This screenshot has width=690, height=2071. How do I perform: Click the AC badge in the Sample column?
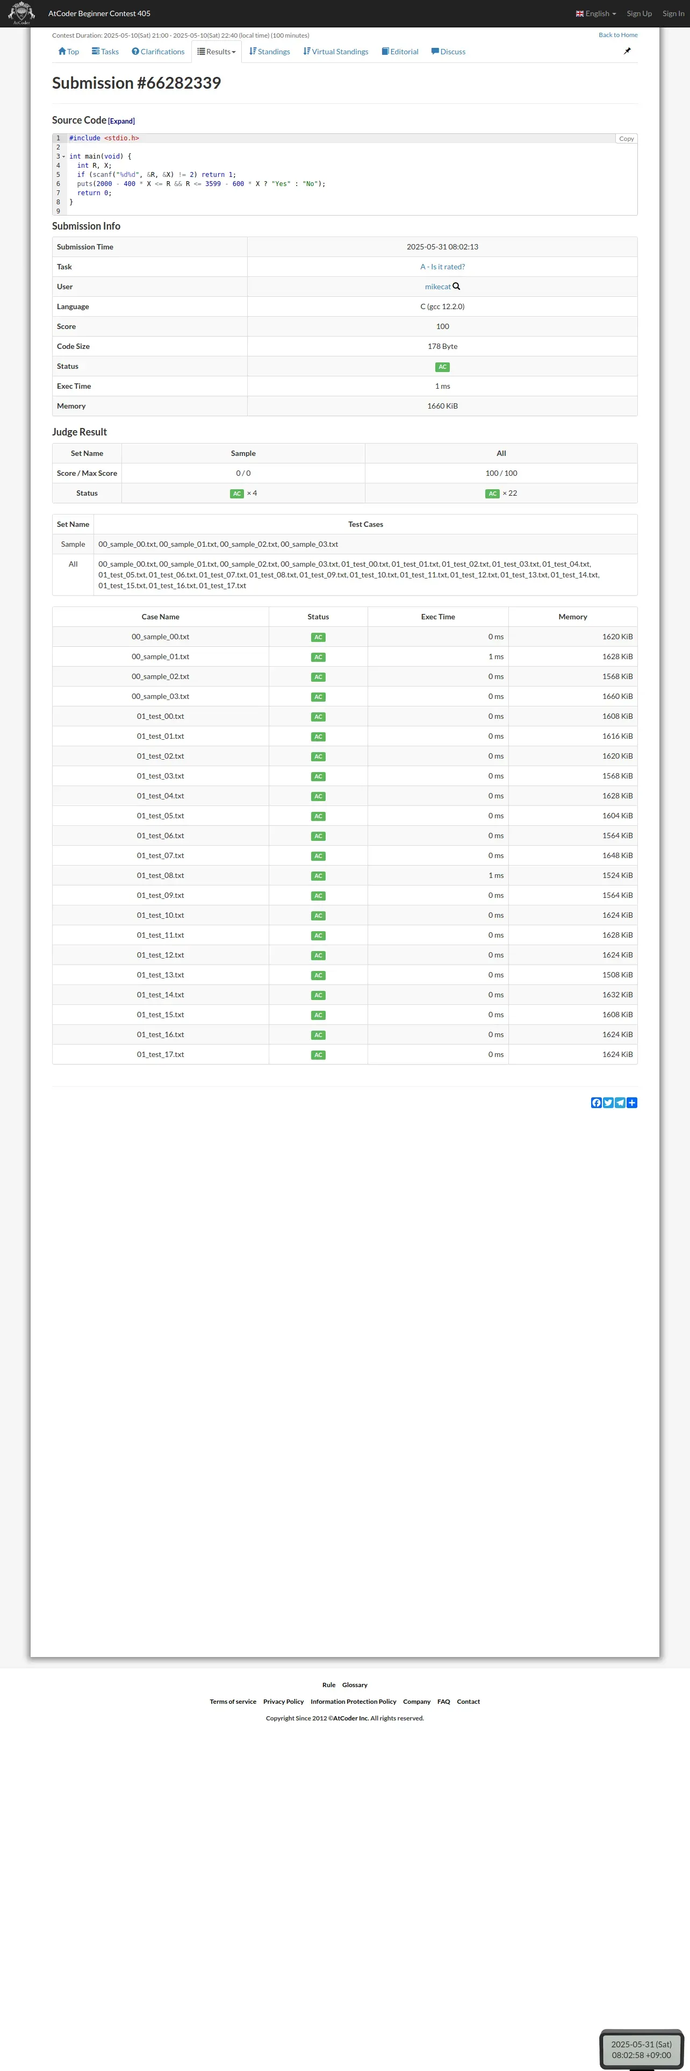[237, 494]
